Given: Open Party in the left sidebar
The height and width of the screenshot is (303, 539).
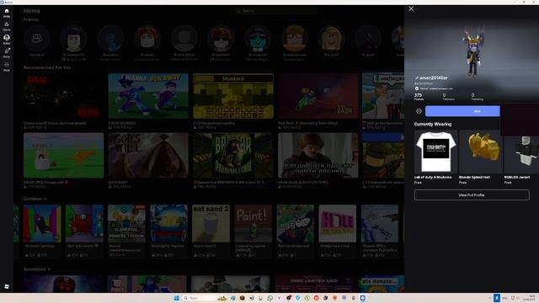Looking at the screenshot, I should click(7, 53).
